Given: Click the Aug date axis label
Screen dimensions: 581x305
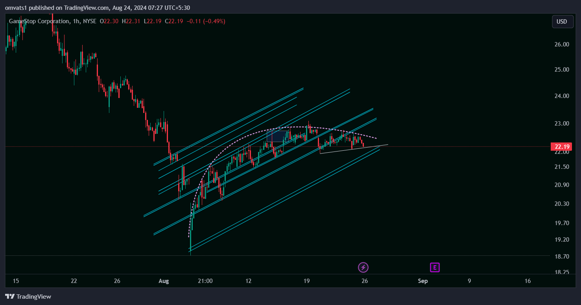Looking at the screenshot, I should (164, 281).
